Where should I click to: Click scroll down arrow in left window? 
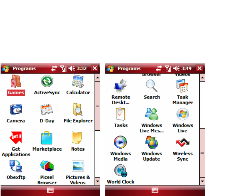[x=97, y=182]
